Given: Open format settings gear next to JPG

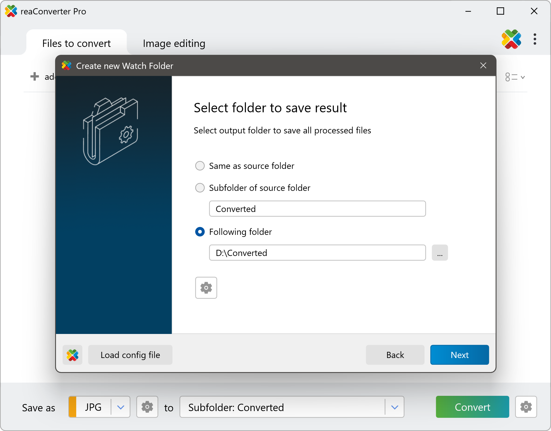Looking at the screenshot, I should (147, 407).
